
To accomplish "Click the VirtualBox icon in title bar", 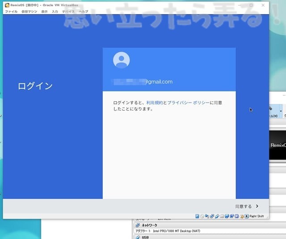I will point(7,5).
